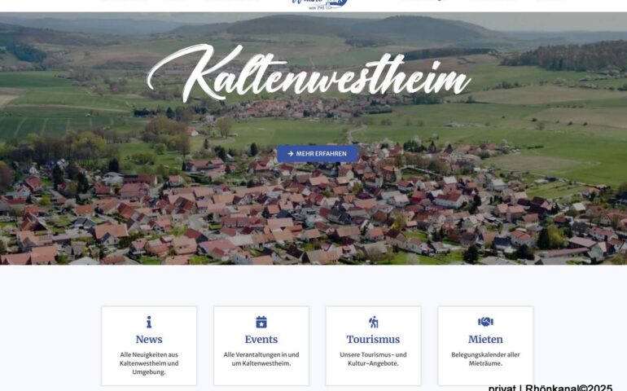Viewport: 627px width, 391px height.
Task: Click 'Unsere Tourismus- und Kultur-Angebote' description
Action: pos(373,359)
